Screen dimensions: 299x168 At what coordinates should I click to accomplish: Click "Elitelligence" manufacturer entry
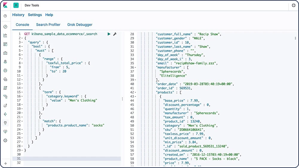pos(173,76)
